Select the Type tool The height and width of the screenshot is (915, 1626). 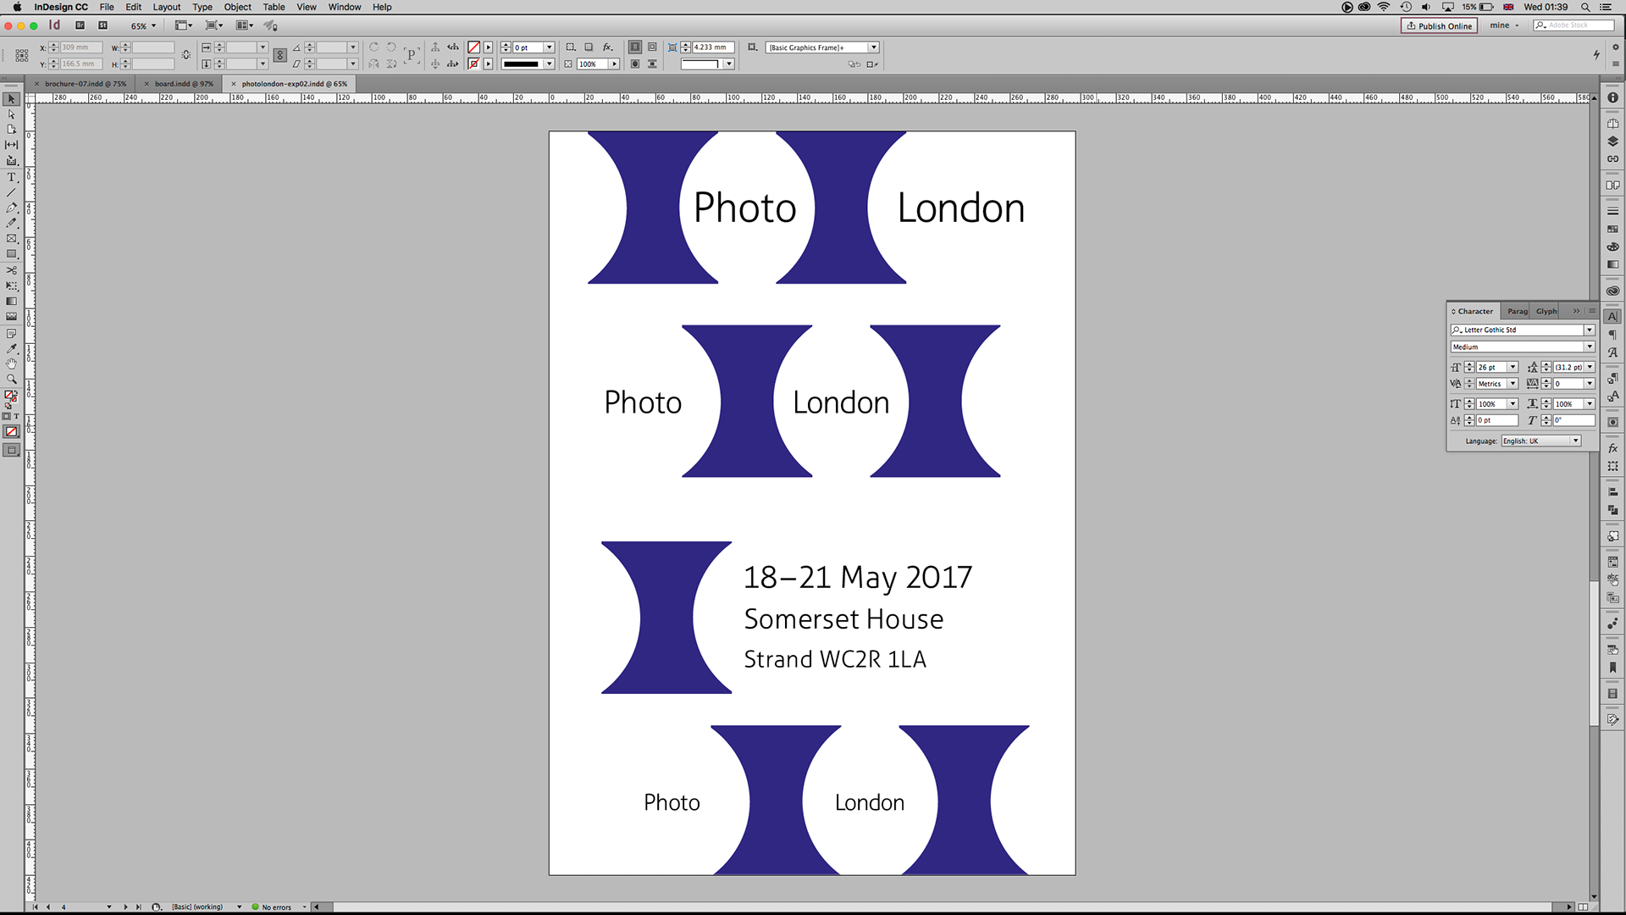pos(12,177)
